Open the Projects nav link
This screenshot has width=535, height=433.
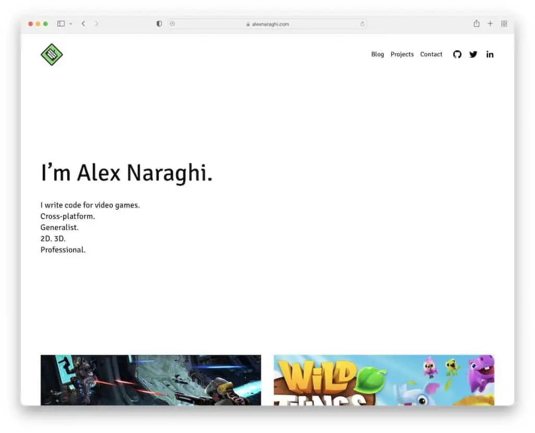coord(402,54)
